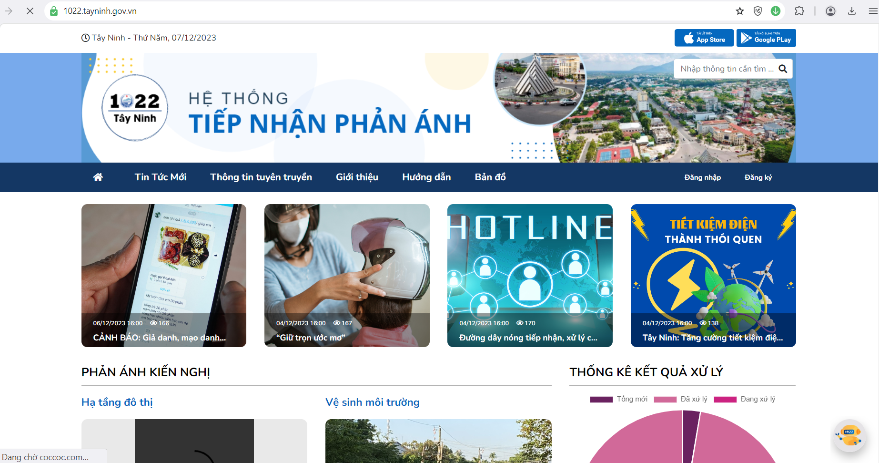Click the browser forward arrow
Viewport: 879px width, 463px height.
[9, 11]
